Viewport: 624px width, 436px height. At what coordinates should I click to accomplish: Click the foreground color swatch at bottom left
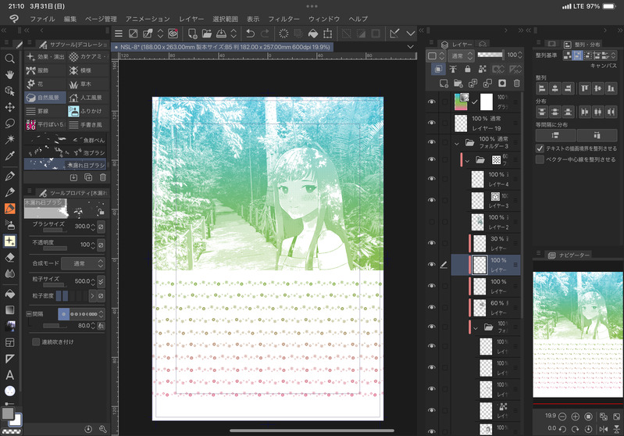pos(8,413)
